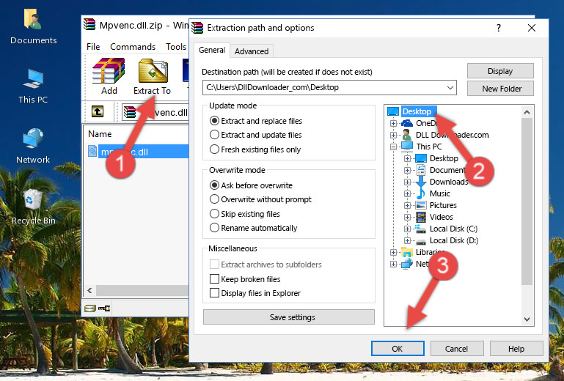Screen dimensions: 564x381
Task: Open the Destination path dropdown arrow
Action: coord(450,87)
